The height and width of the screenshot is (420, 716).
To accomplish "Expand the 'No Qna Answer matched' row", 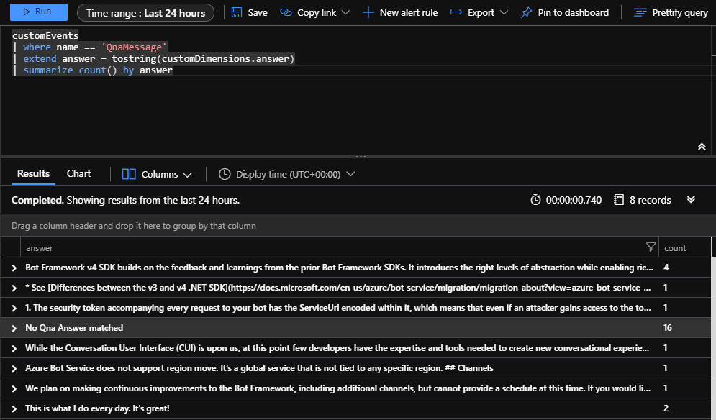I will click(14, 328).
